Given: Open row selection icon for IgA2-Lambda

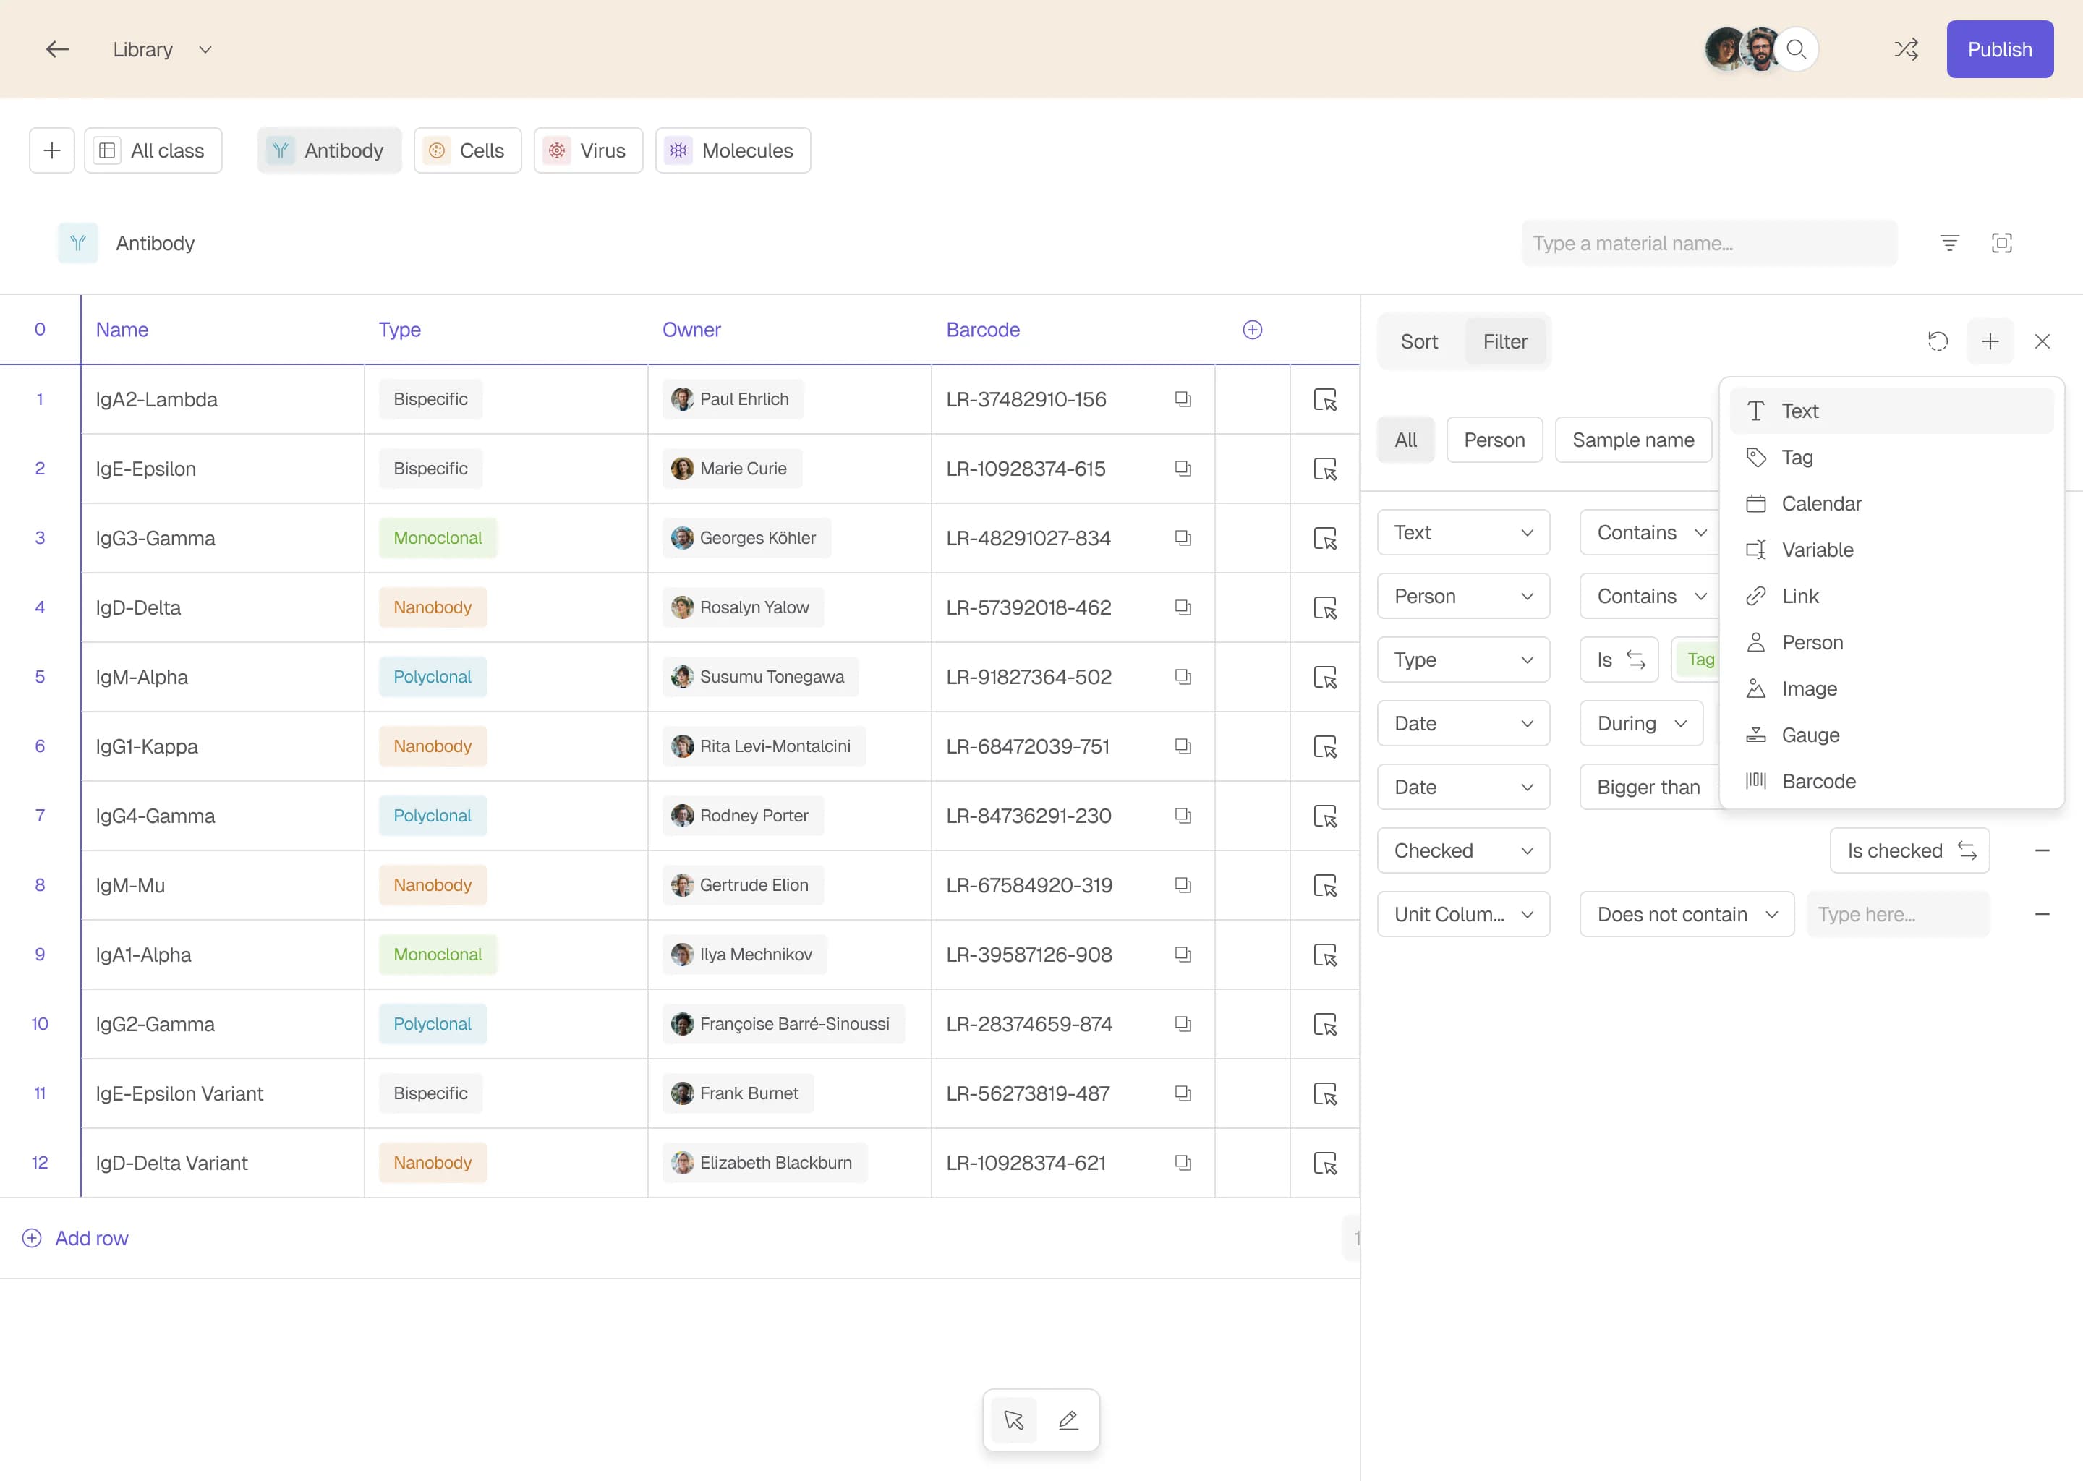Looking at the screenshot, I should click(x=1325, y=399).
